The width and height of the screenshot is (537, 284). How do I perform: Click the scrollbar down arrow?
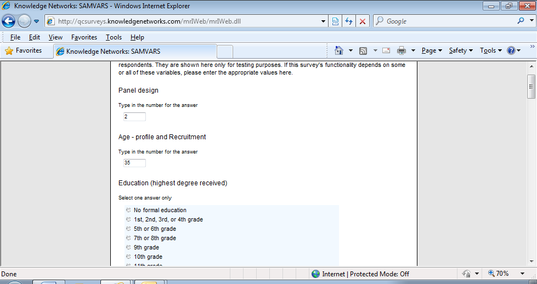pyautogui.click(x=531, y=262)
